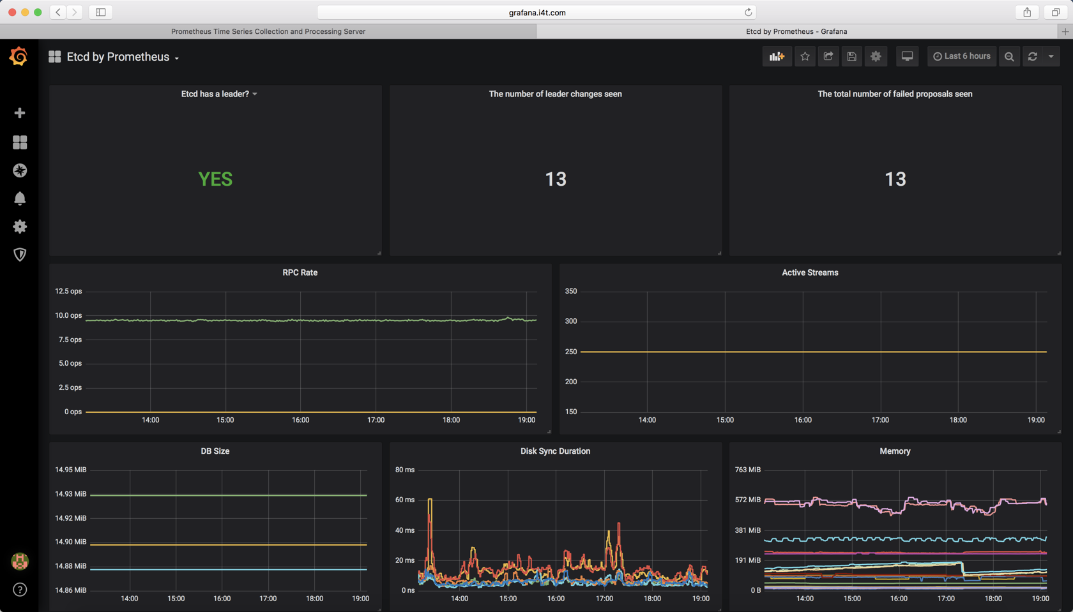Image resolution: width=1073 pixels, height=612 pixels.
Task: Click the leader changes value 13
Action: click(556, 179)
